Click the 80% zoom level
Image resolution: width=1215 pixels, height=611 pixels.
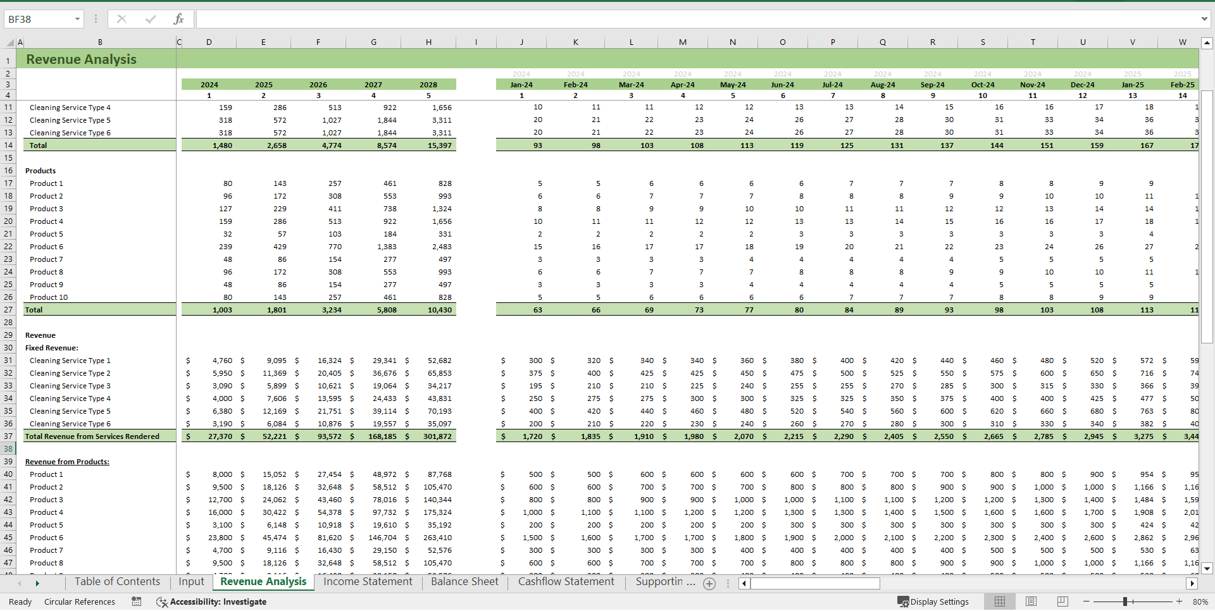(1200, 602)
